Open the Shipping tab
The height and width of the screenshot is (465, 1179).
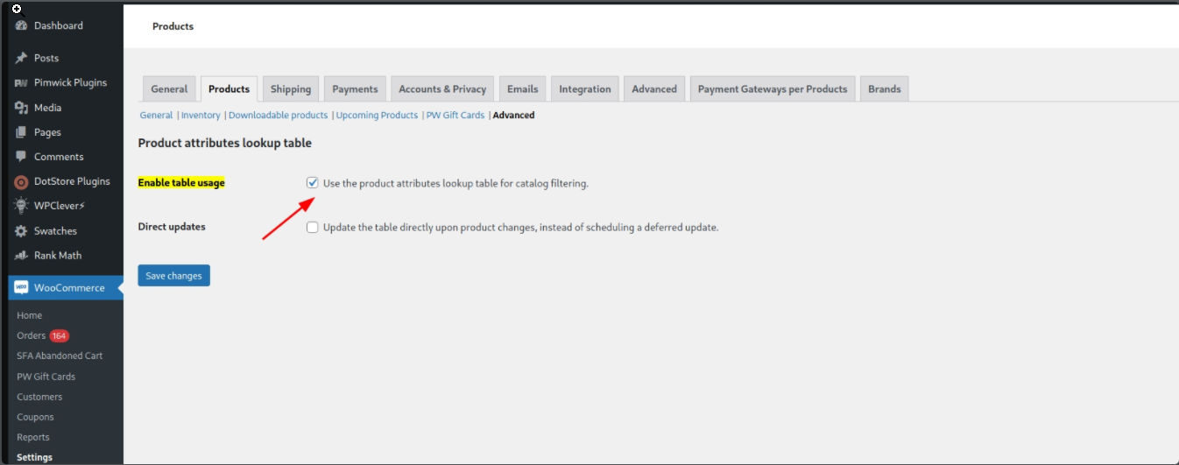click(291, 88)
